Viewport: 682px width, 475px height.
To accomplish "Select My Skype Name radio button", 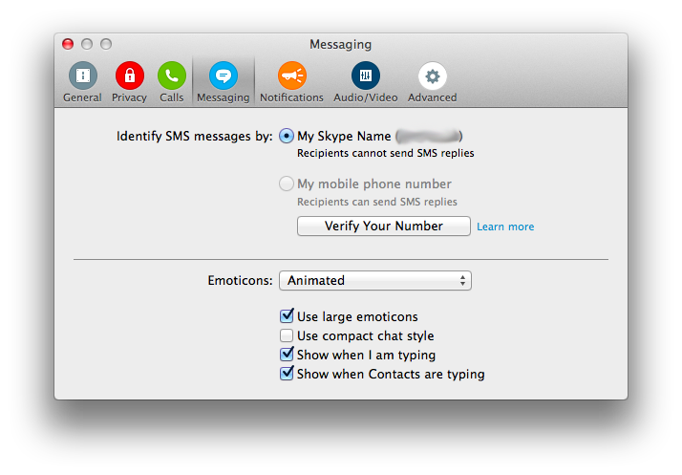I will click(x=287, y=137).
